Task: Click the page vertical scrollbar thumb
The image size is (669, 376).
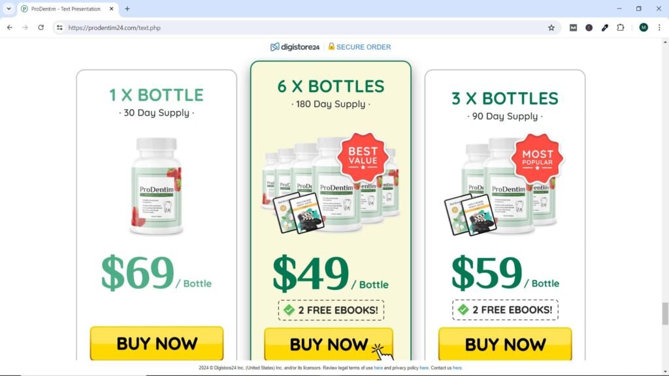Action: (x=665, y=314)
